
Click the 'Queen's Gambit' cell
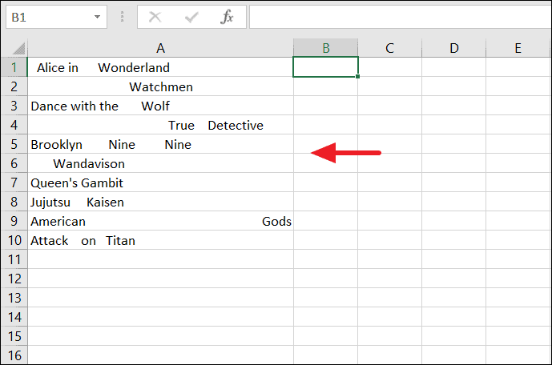click(x=160, y=182)
